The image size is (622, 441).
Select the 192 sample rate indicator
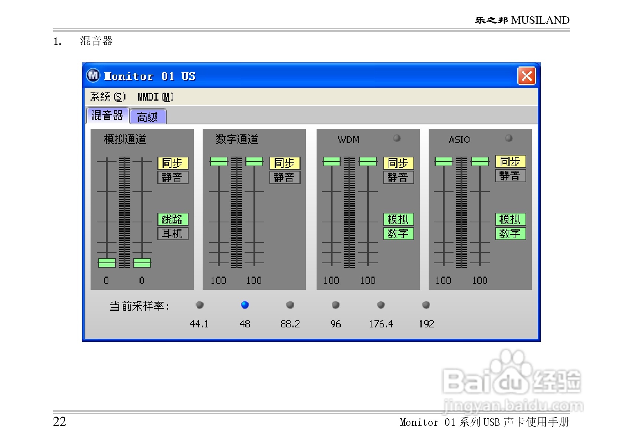[x=426, y=305]
